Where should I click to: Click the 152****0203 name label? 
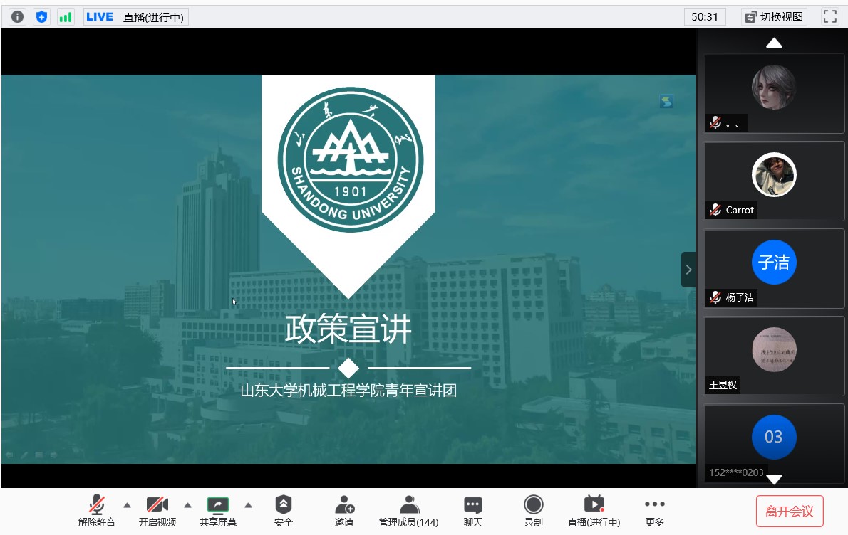(x=736, y=472)
